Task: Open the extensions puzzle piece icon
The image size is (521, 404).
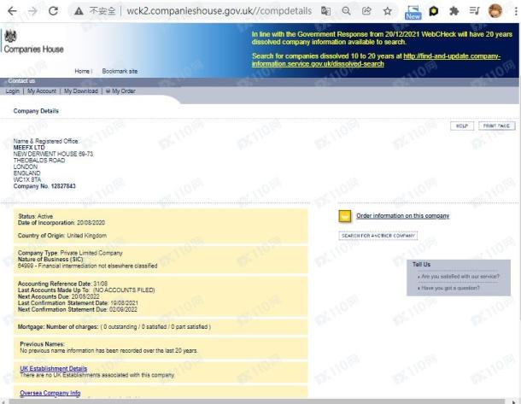Action: click(454, 11)
